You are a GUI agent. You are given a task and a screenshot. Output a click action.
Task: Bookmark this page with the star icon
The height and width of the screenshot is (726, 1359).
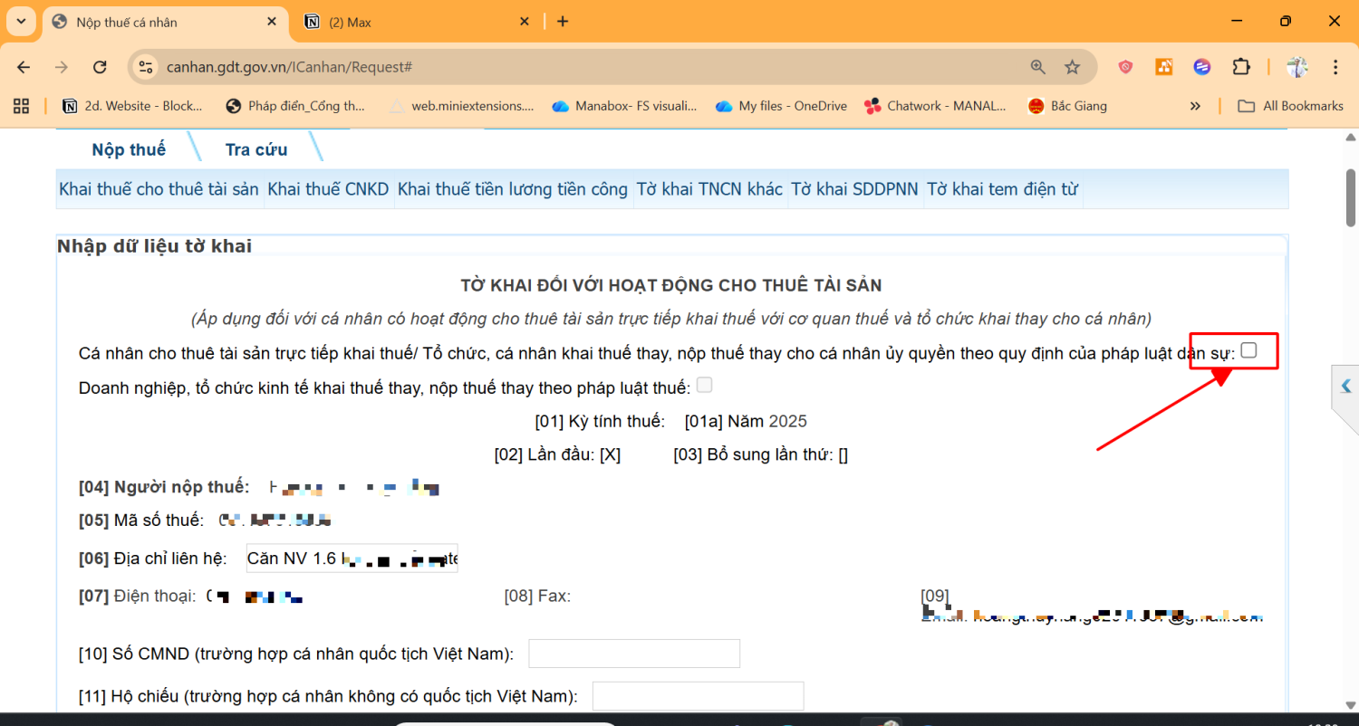point(1073,67)
